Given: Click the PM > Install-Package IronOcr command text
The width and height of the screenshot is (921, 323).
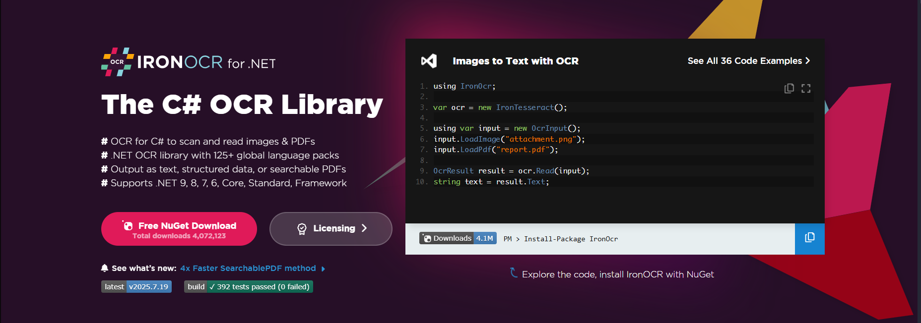Looking at the screenshot, I should 561,239.
